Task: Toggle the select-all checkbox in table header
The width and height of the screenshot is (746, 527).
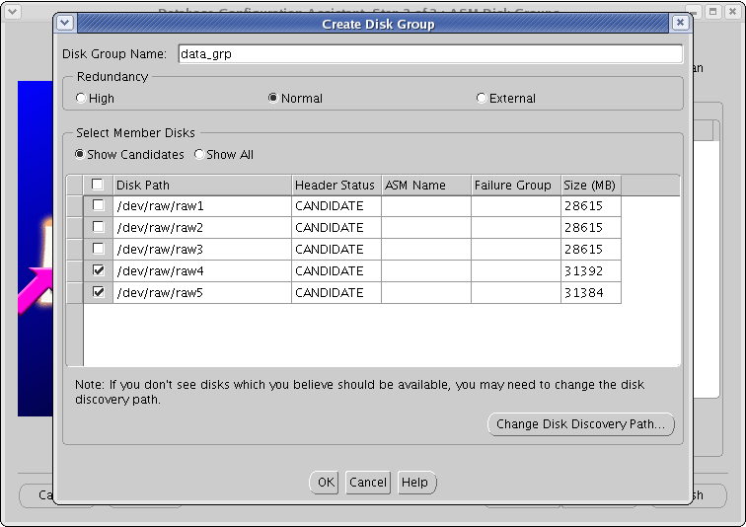Action: pos(98,185)
